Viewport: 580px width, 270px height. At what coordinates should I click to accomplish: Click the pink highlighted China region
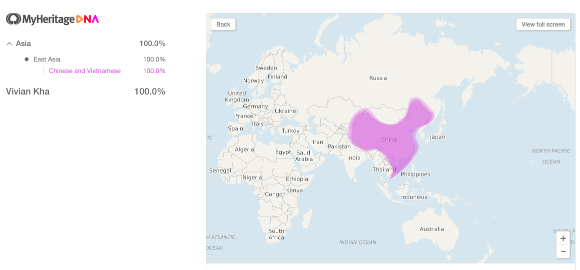(388, 139)
